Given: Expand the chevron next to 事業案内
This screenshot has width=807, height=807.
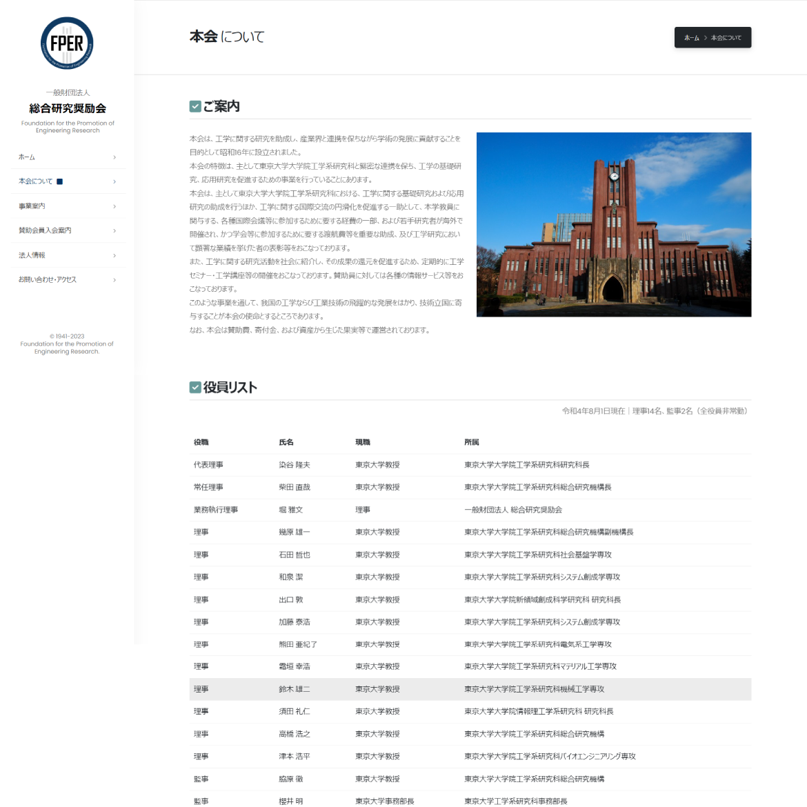Looking at the screenshot, I should tap(114, 206).
